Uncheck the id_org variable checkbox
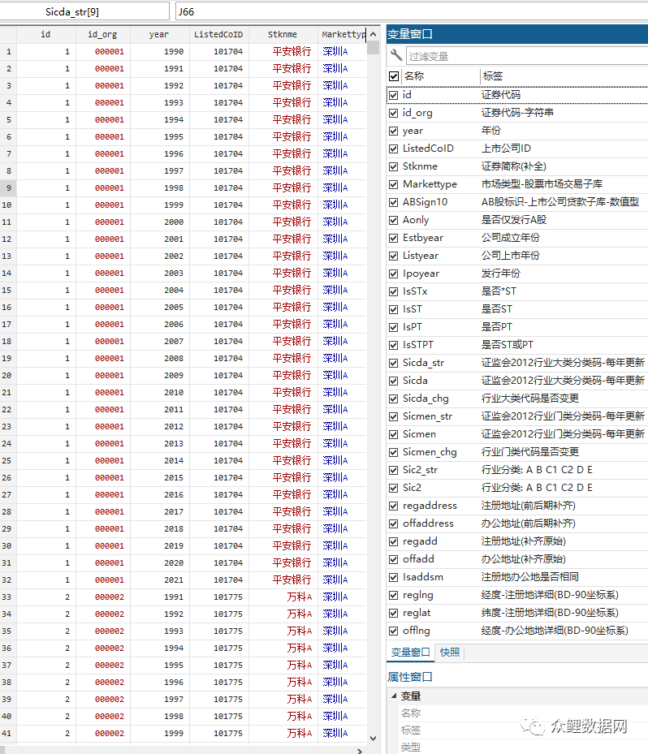Viewport: 648px width, 754px height. (x=394, y=113)
